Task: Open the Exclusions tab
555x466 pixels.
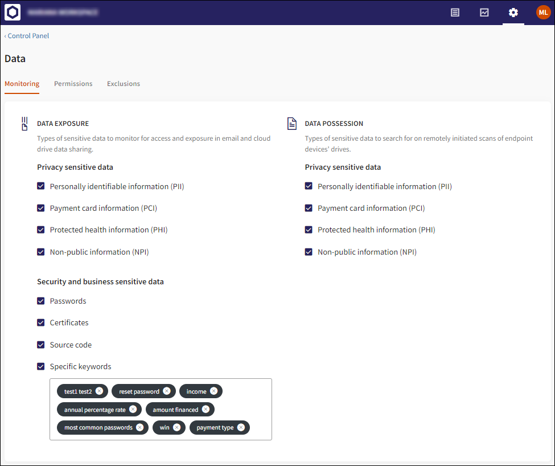Action: 124,84
